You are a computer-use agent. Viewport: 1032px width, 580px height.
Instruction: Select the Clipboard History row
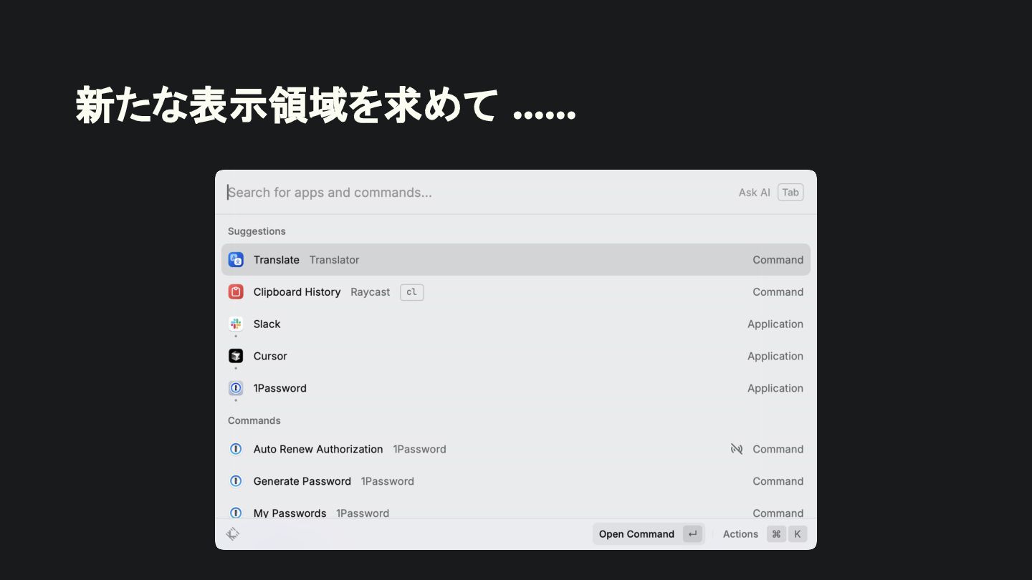click(516, 292)
